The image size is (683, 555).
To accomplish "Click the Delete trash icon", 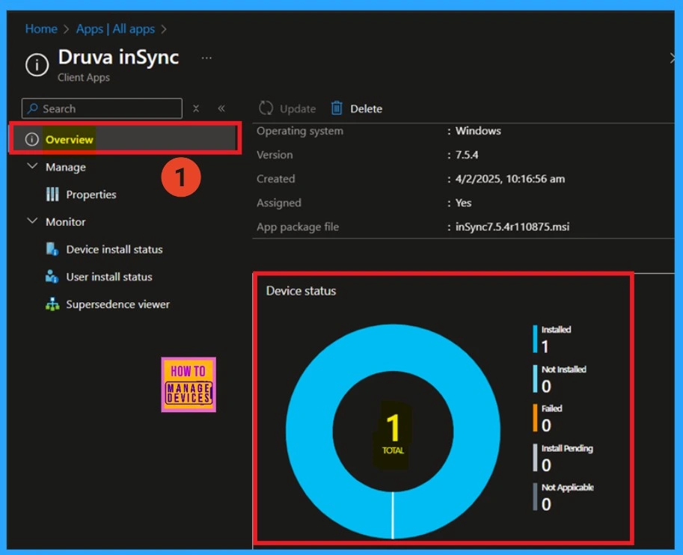I will [337, 108].
